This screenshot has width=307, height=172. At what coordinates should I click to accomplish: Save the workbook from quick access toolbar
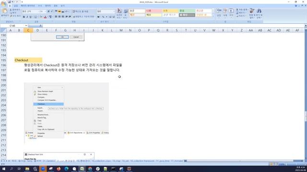point(9,2)
